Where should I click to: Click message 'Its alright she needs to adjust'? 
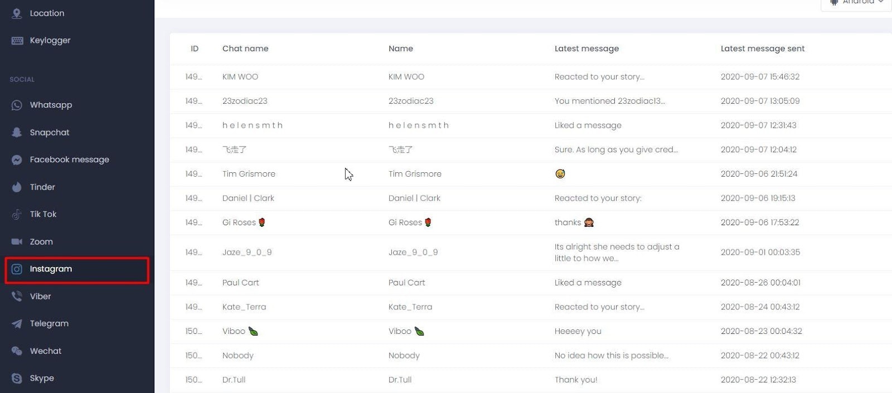point(617,253)
